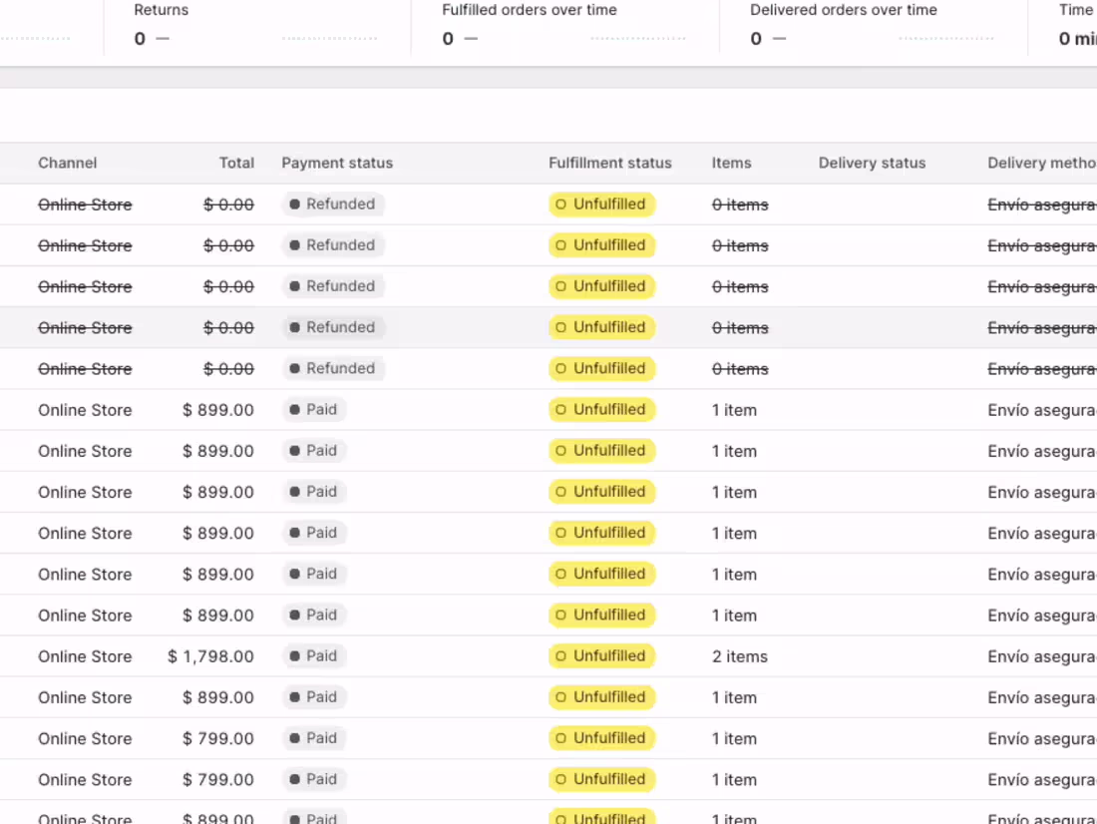This screenshot has width=1097, height=824.
Task: Select the Items column header
Action: (x=731, y=163)
